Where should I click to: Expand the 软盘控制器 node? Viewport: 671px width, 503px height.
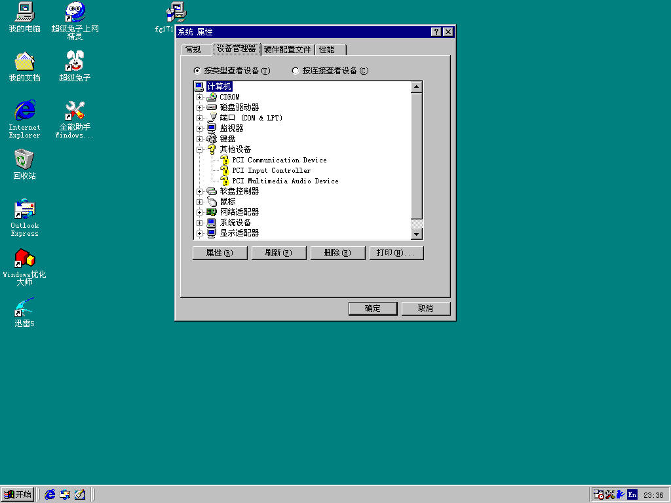[x=199, y=191]
